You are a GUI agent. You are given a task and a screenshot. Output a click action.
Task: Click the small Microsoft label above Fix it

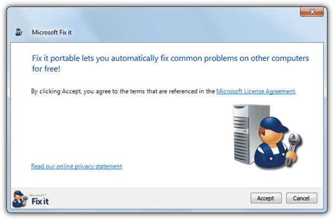(x=37, y=195)
